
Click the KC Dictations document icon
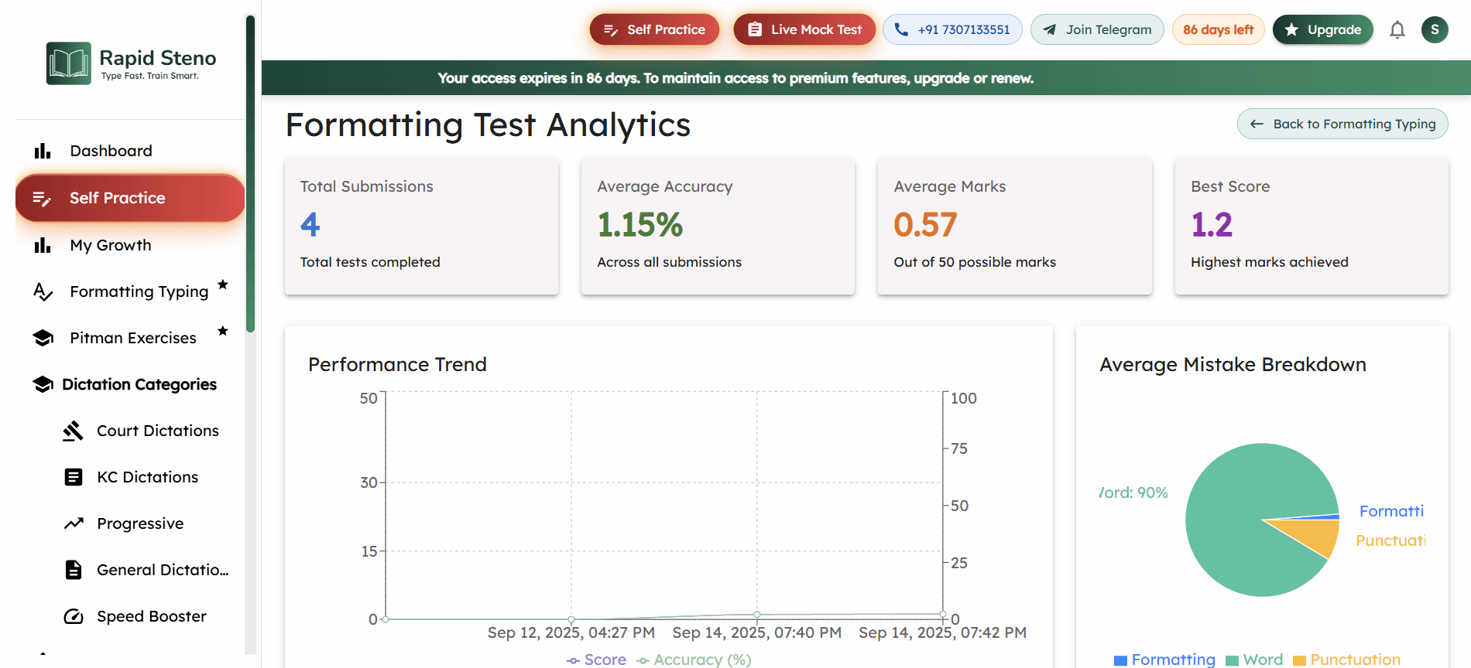tap(74, 477)
